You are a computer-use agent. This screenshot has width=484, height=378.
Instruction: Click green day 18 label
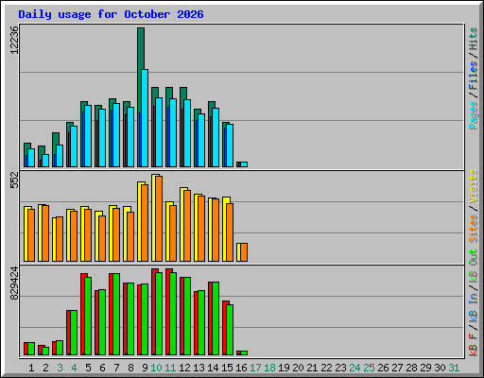[269, 368]
